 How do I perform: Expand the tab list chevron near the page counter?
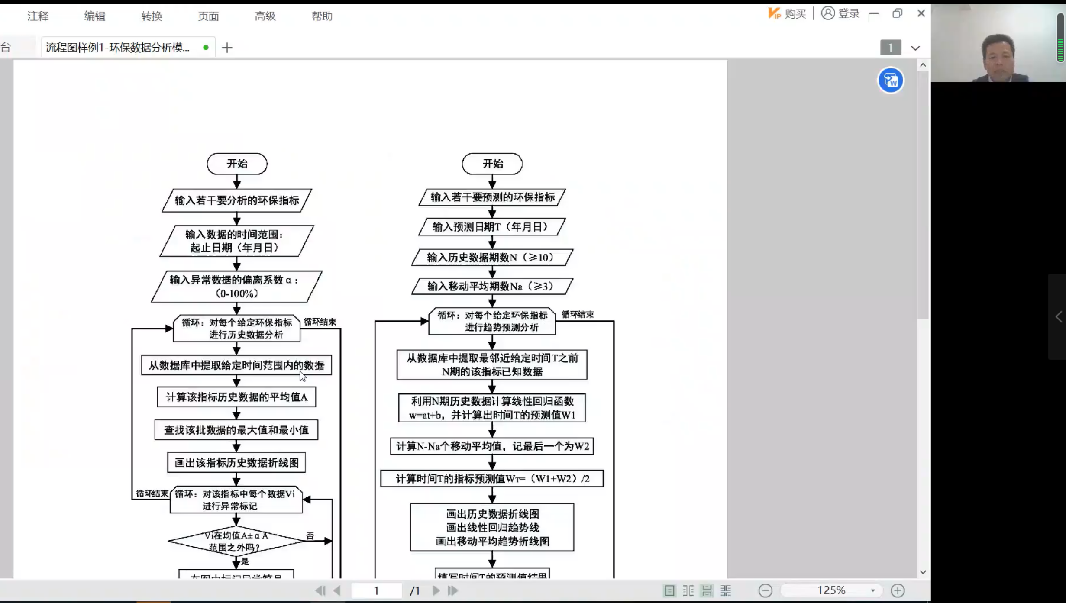(x=915, y=48)
